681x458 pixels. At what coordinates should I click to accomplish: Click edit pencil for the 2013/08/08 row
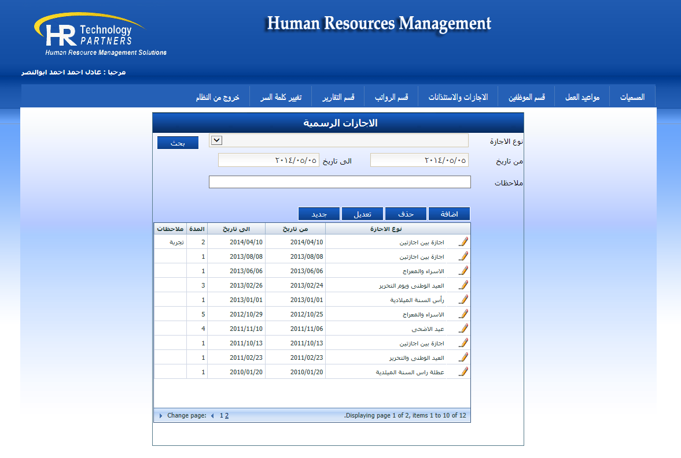point(463,256)
